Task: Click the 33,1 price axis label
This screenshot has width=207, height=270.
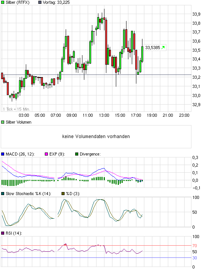Action: 196,86
